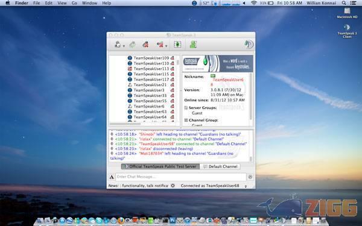Open the Finder menu

(22, 3)
